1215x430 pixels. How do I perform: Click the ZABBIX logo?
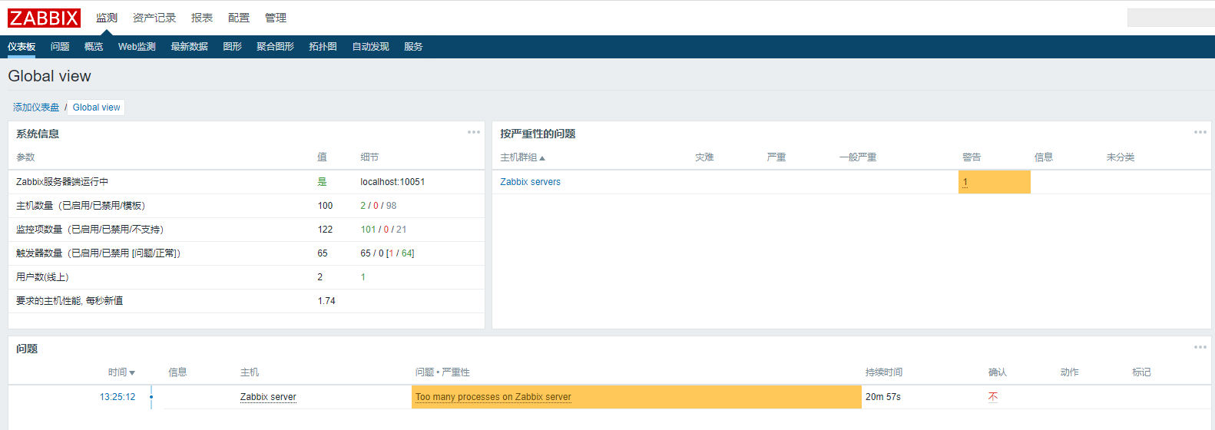coord(44,18)
